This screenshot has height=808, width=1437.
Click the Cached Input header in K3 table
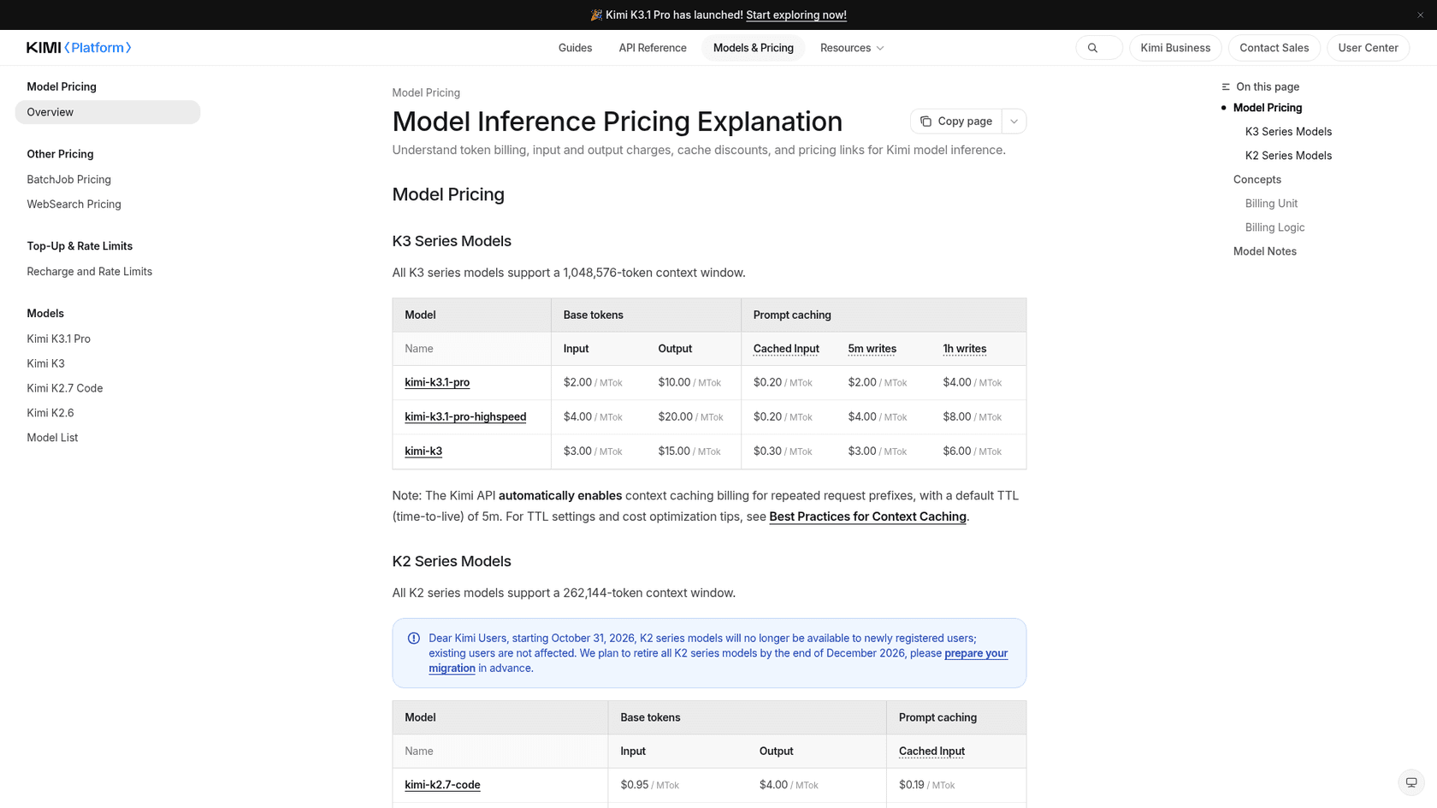[x=786, y=349]
